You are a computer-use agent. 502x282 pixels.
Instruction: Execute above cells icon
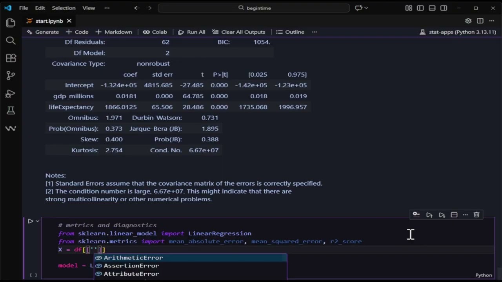pos(429,215)
